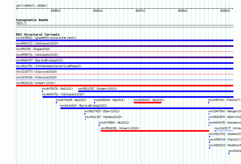
Task: Click the small blue nsv2815163 marker
Action: [209, 148]
